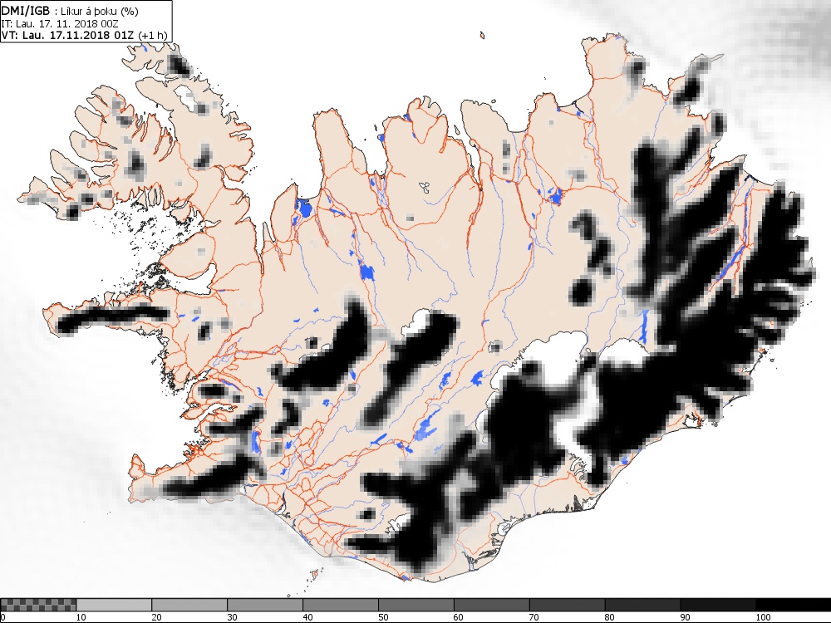
Task: Pick the 70–80% legend swatch
Action: click(x=567, y=605)
